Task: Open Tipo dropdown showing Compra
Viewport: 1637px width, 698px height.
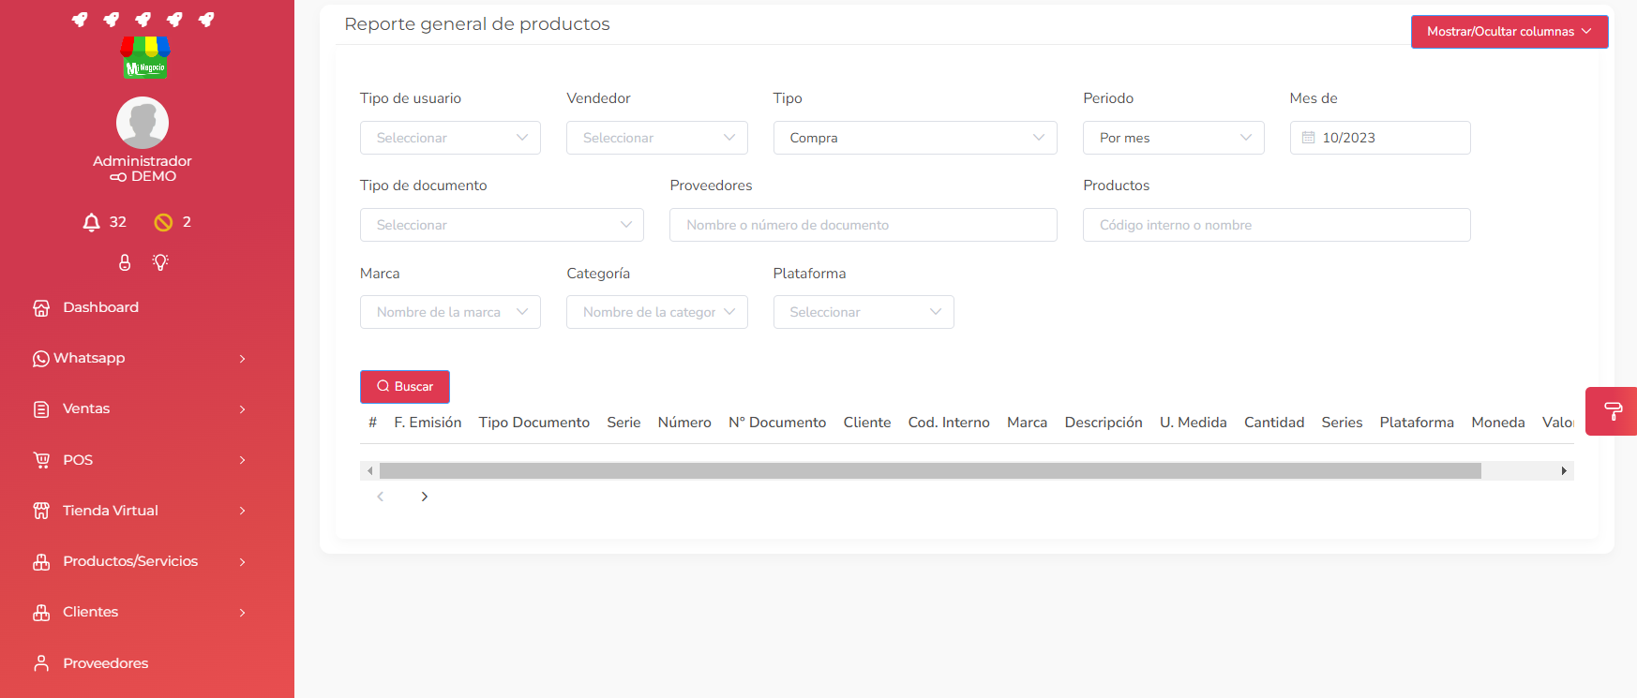Action: point(915,138)
